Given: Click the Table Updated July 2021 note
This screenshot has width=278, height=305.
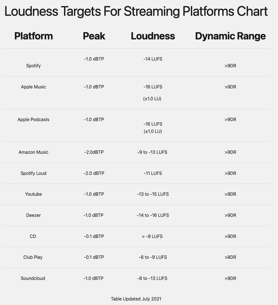Looking at the screenshot, I should [136, 299].
